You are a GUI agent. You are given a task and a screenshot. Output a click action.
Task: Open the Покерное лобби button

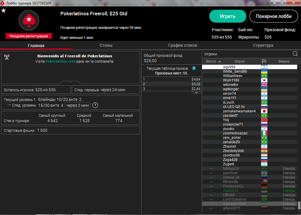click(x=274, y=16)
